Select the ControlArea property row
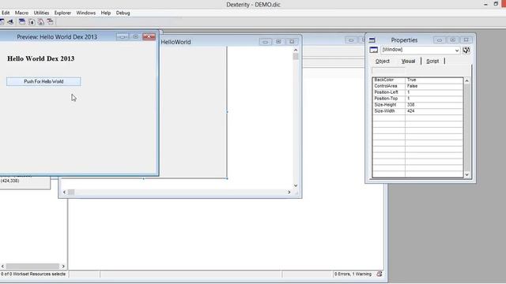The height and width of the screenshot is (284, 506). click(418, 86)
